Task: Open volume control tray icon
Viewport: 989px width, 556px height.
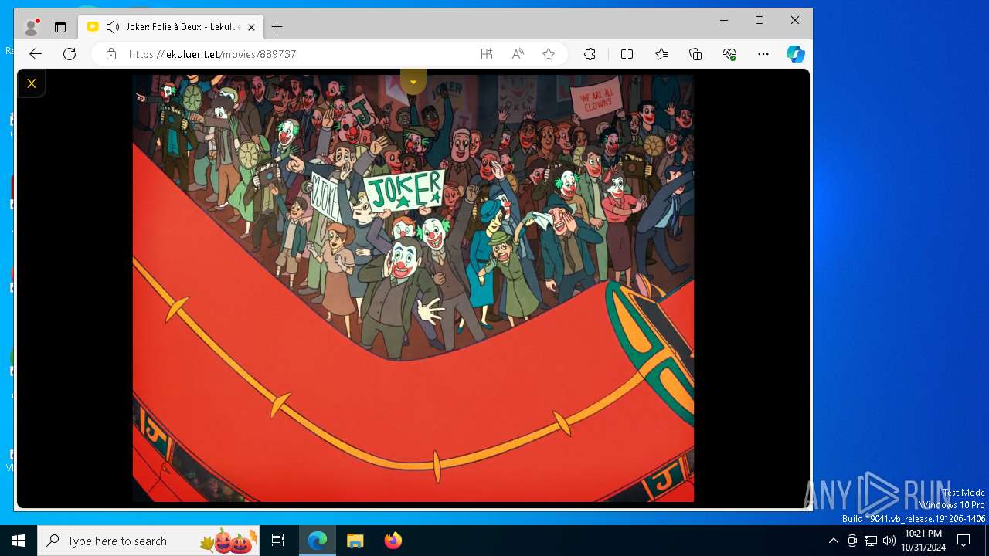Action: point(889,541)
